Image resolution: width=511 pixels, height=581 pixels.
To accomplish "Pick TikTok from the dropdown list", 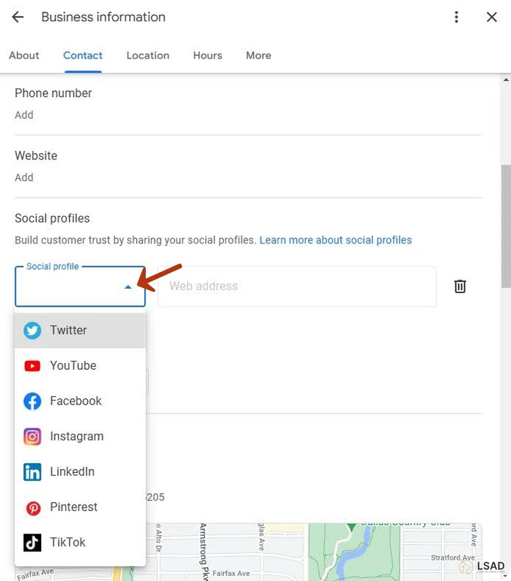I will point(80,543).
